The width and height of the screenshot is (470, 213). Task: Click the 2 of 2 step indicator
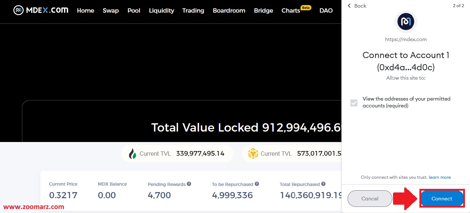click(458, 6)
